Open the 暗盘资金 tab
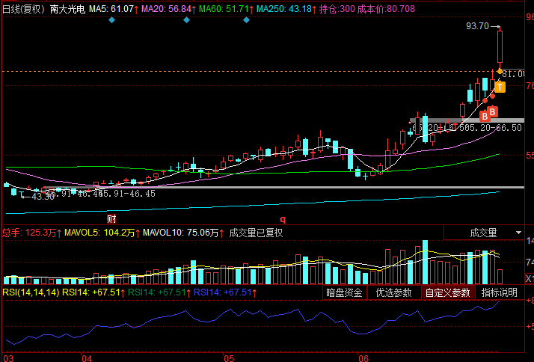 coord(345,292)
